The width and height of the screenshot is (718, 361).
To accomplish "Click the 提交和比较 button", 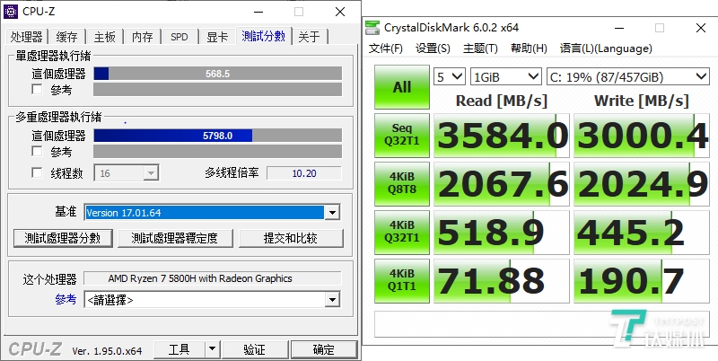I will (x=291, y=238).
